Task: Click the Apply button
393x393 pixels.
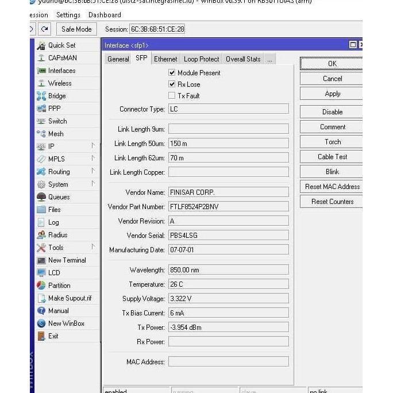Action: click(x=332, y=94)
